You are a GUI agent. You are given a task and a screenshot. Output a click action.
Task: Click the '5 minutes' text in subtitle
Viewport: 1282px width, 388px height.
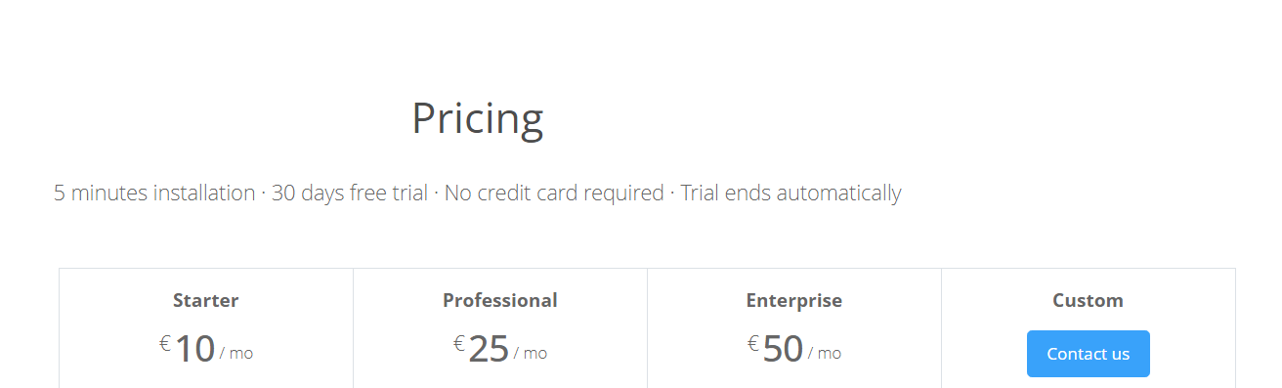pyautogui.click(x=101, y=193)
